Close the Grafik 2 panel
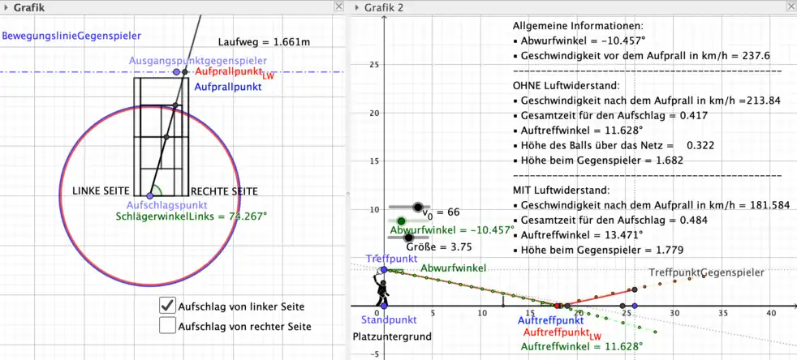 [790, 6]
